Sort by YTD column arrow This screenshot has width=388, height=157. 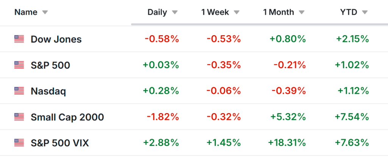click(x=365, y=12)
